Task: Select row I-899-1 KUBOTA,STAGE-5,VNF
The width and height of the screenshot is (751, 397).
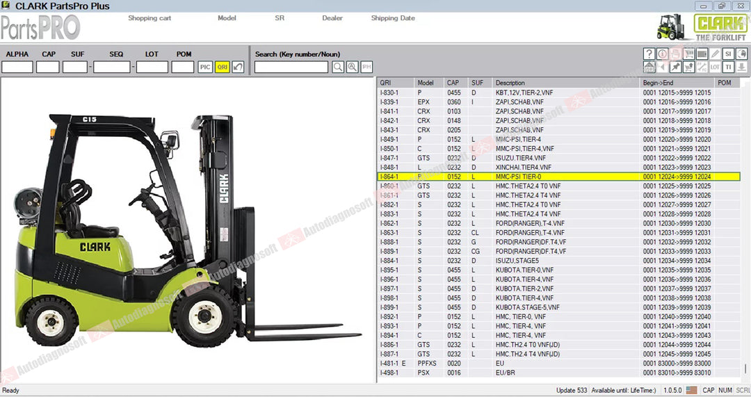Action: coord(558,307)
